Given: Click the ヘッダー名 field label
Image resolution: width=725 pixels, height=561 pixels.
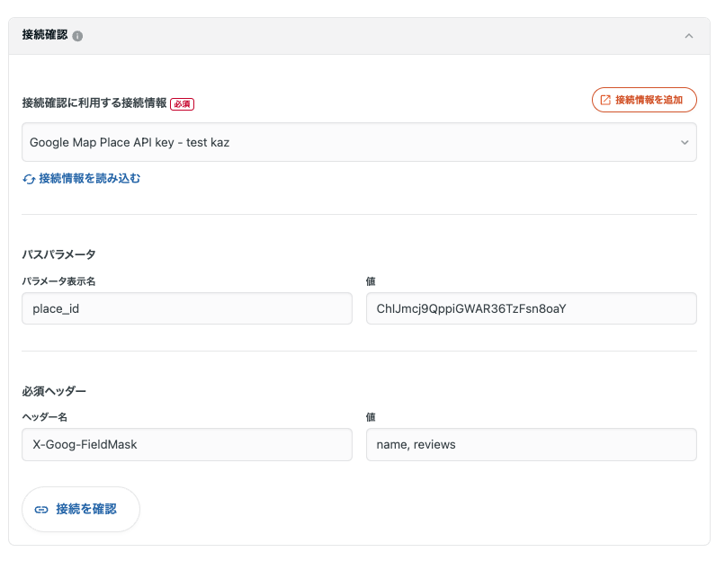Looking at the screenshot, I should pyautogui.click(x=45, y=417).
